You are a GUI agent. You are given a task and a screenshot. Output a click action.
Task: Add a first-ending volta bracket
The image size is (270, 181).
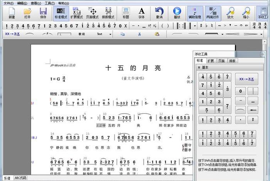[x=64, y=34]
